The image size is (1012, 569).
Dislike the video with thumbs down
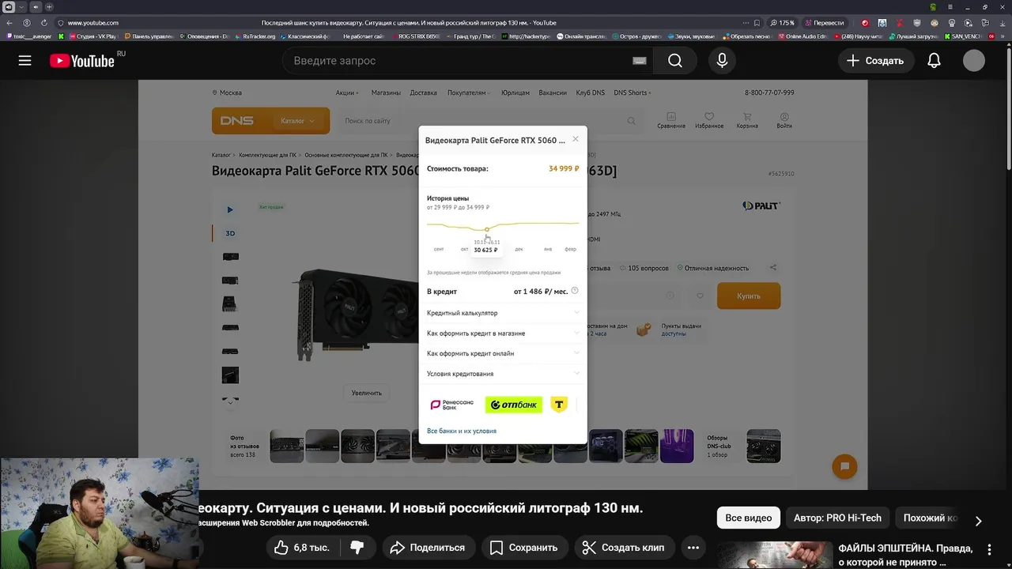[x=357, y=547]
